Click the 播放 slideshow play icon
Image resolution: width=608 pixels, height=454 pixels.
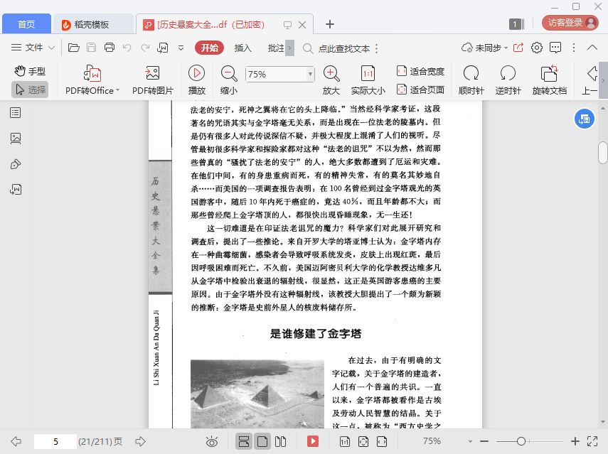[x=196, y=74]
